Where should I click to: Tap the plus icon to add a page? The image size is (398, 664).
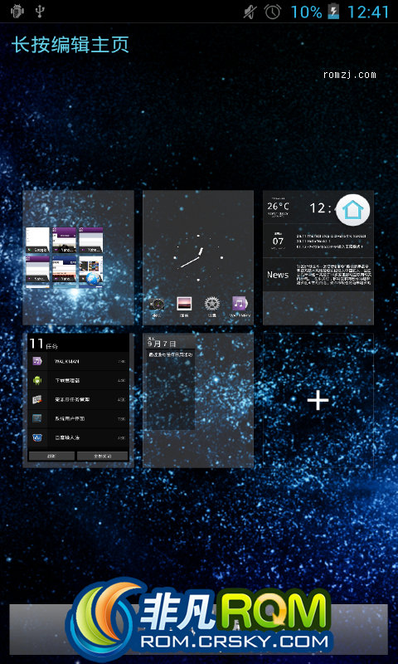318,400
